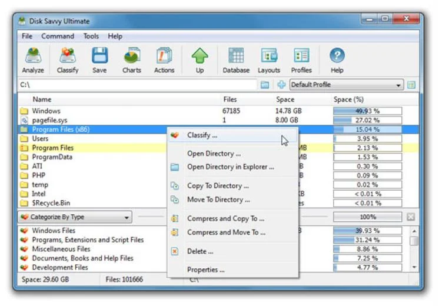This screenshot has height=306, width=439.
Task: Click the Delete red X menu icon
Action: (175, 251)
